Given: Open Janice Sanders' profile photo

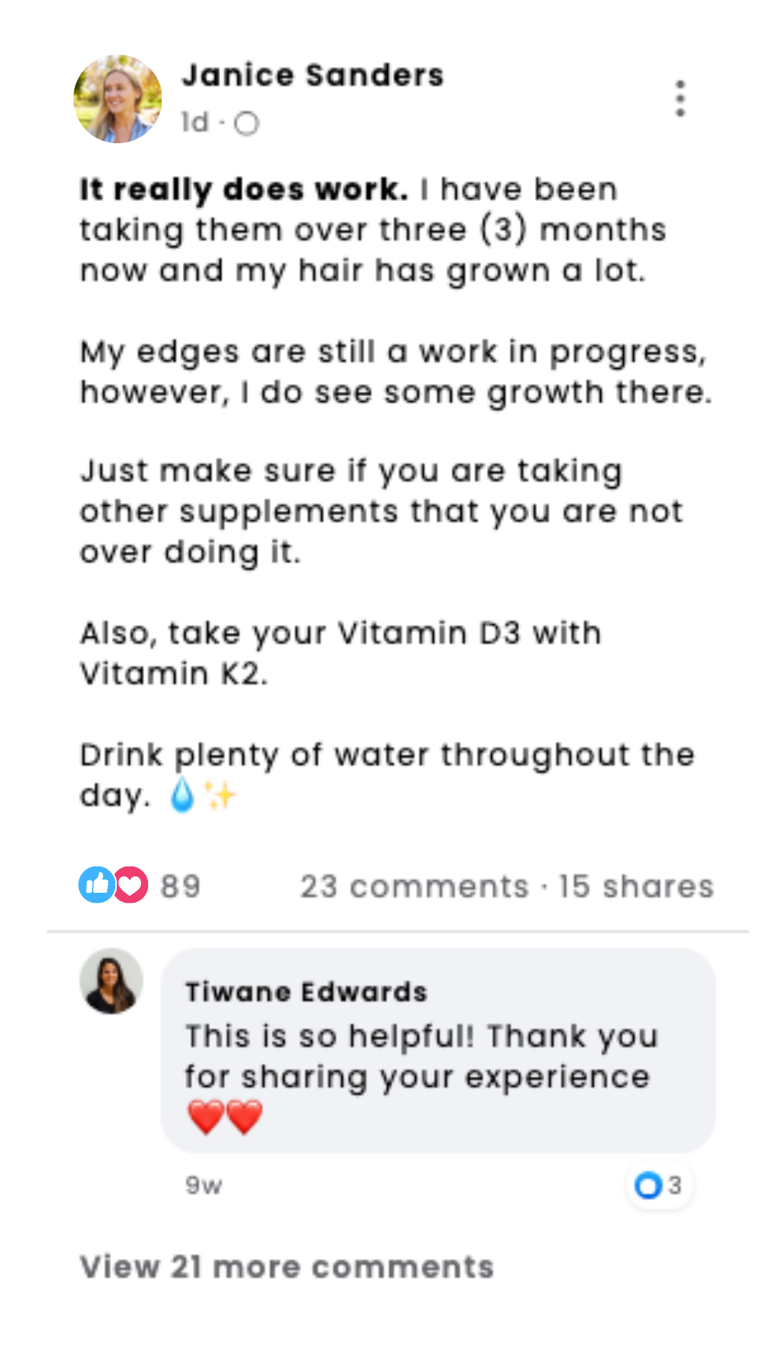Looking at the screenshot, I should [117, 99].
